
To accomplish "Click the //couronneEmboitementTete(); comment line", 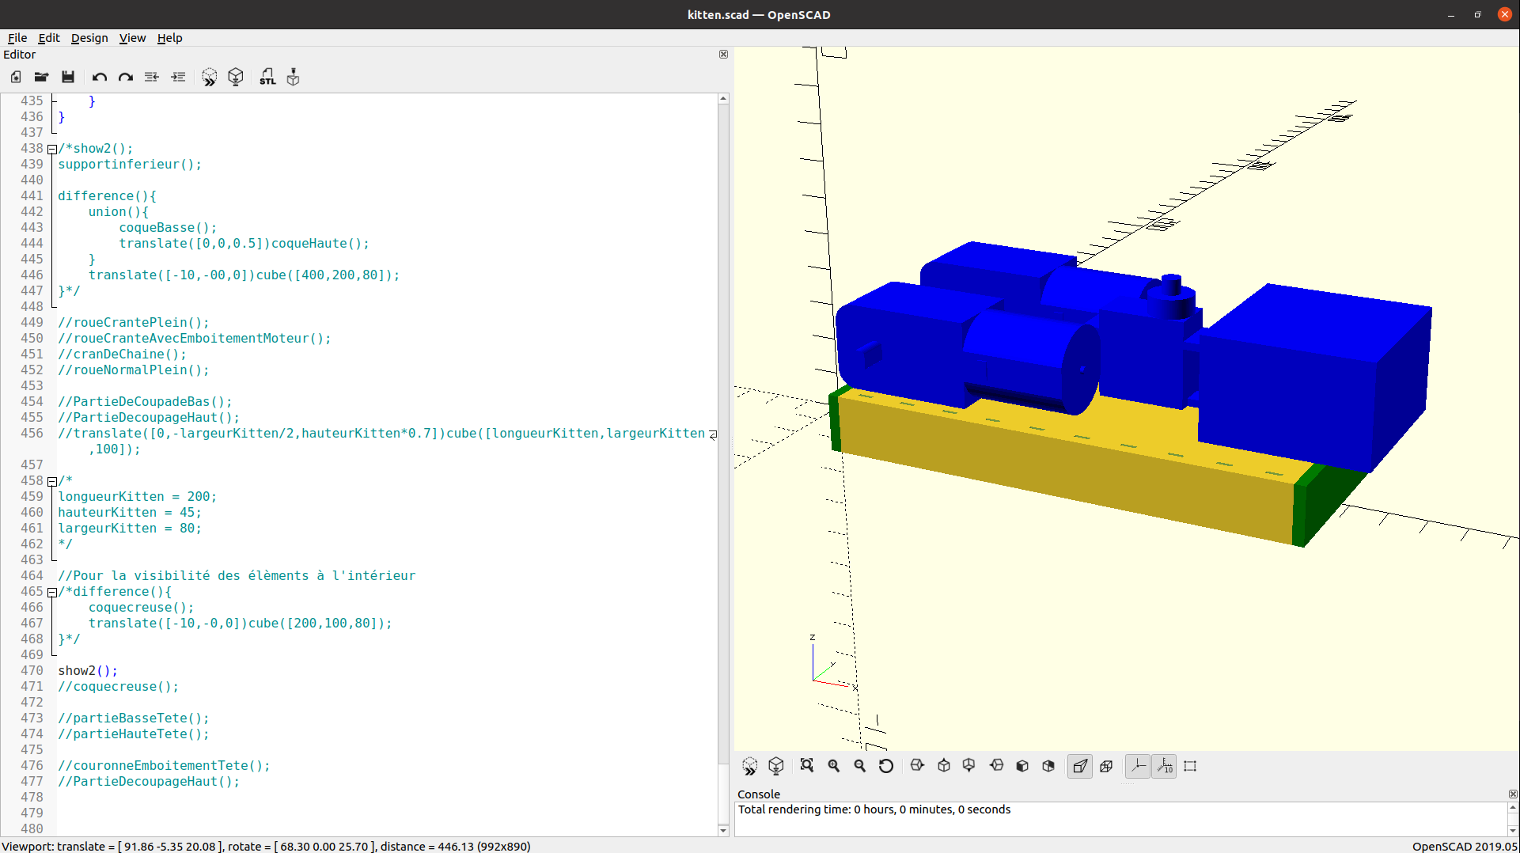I will coord(164,766).
